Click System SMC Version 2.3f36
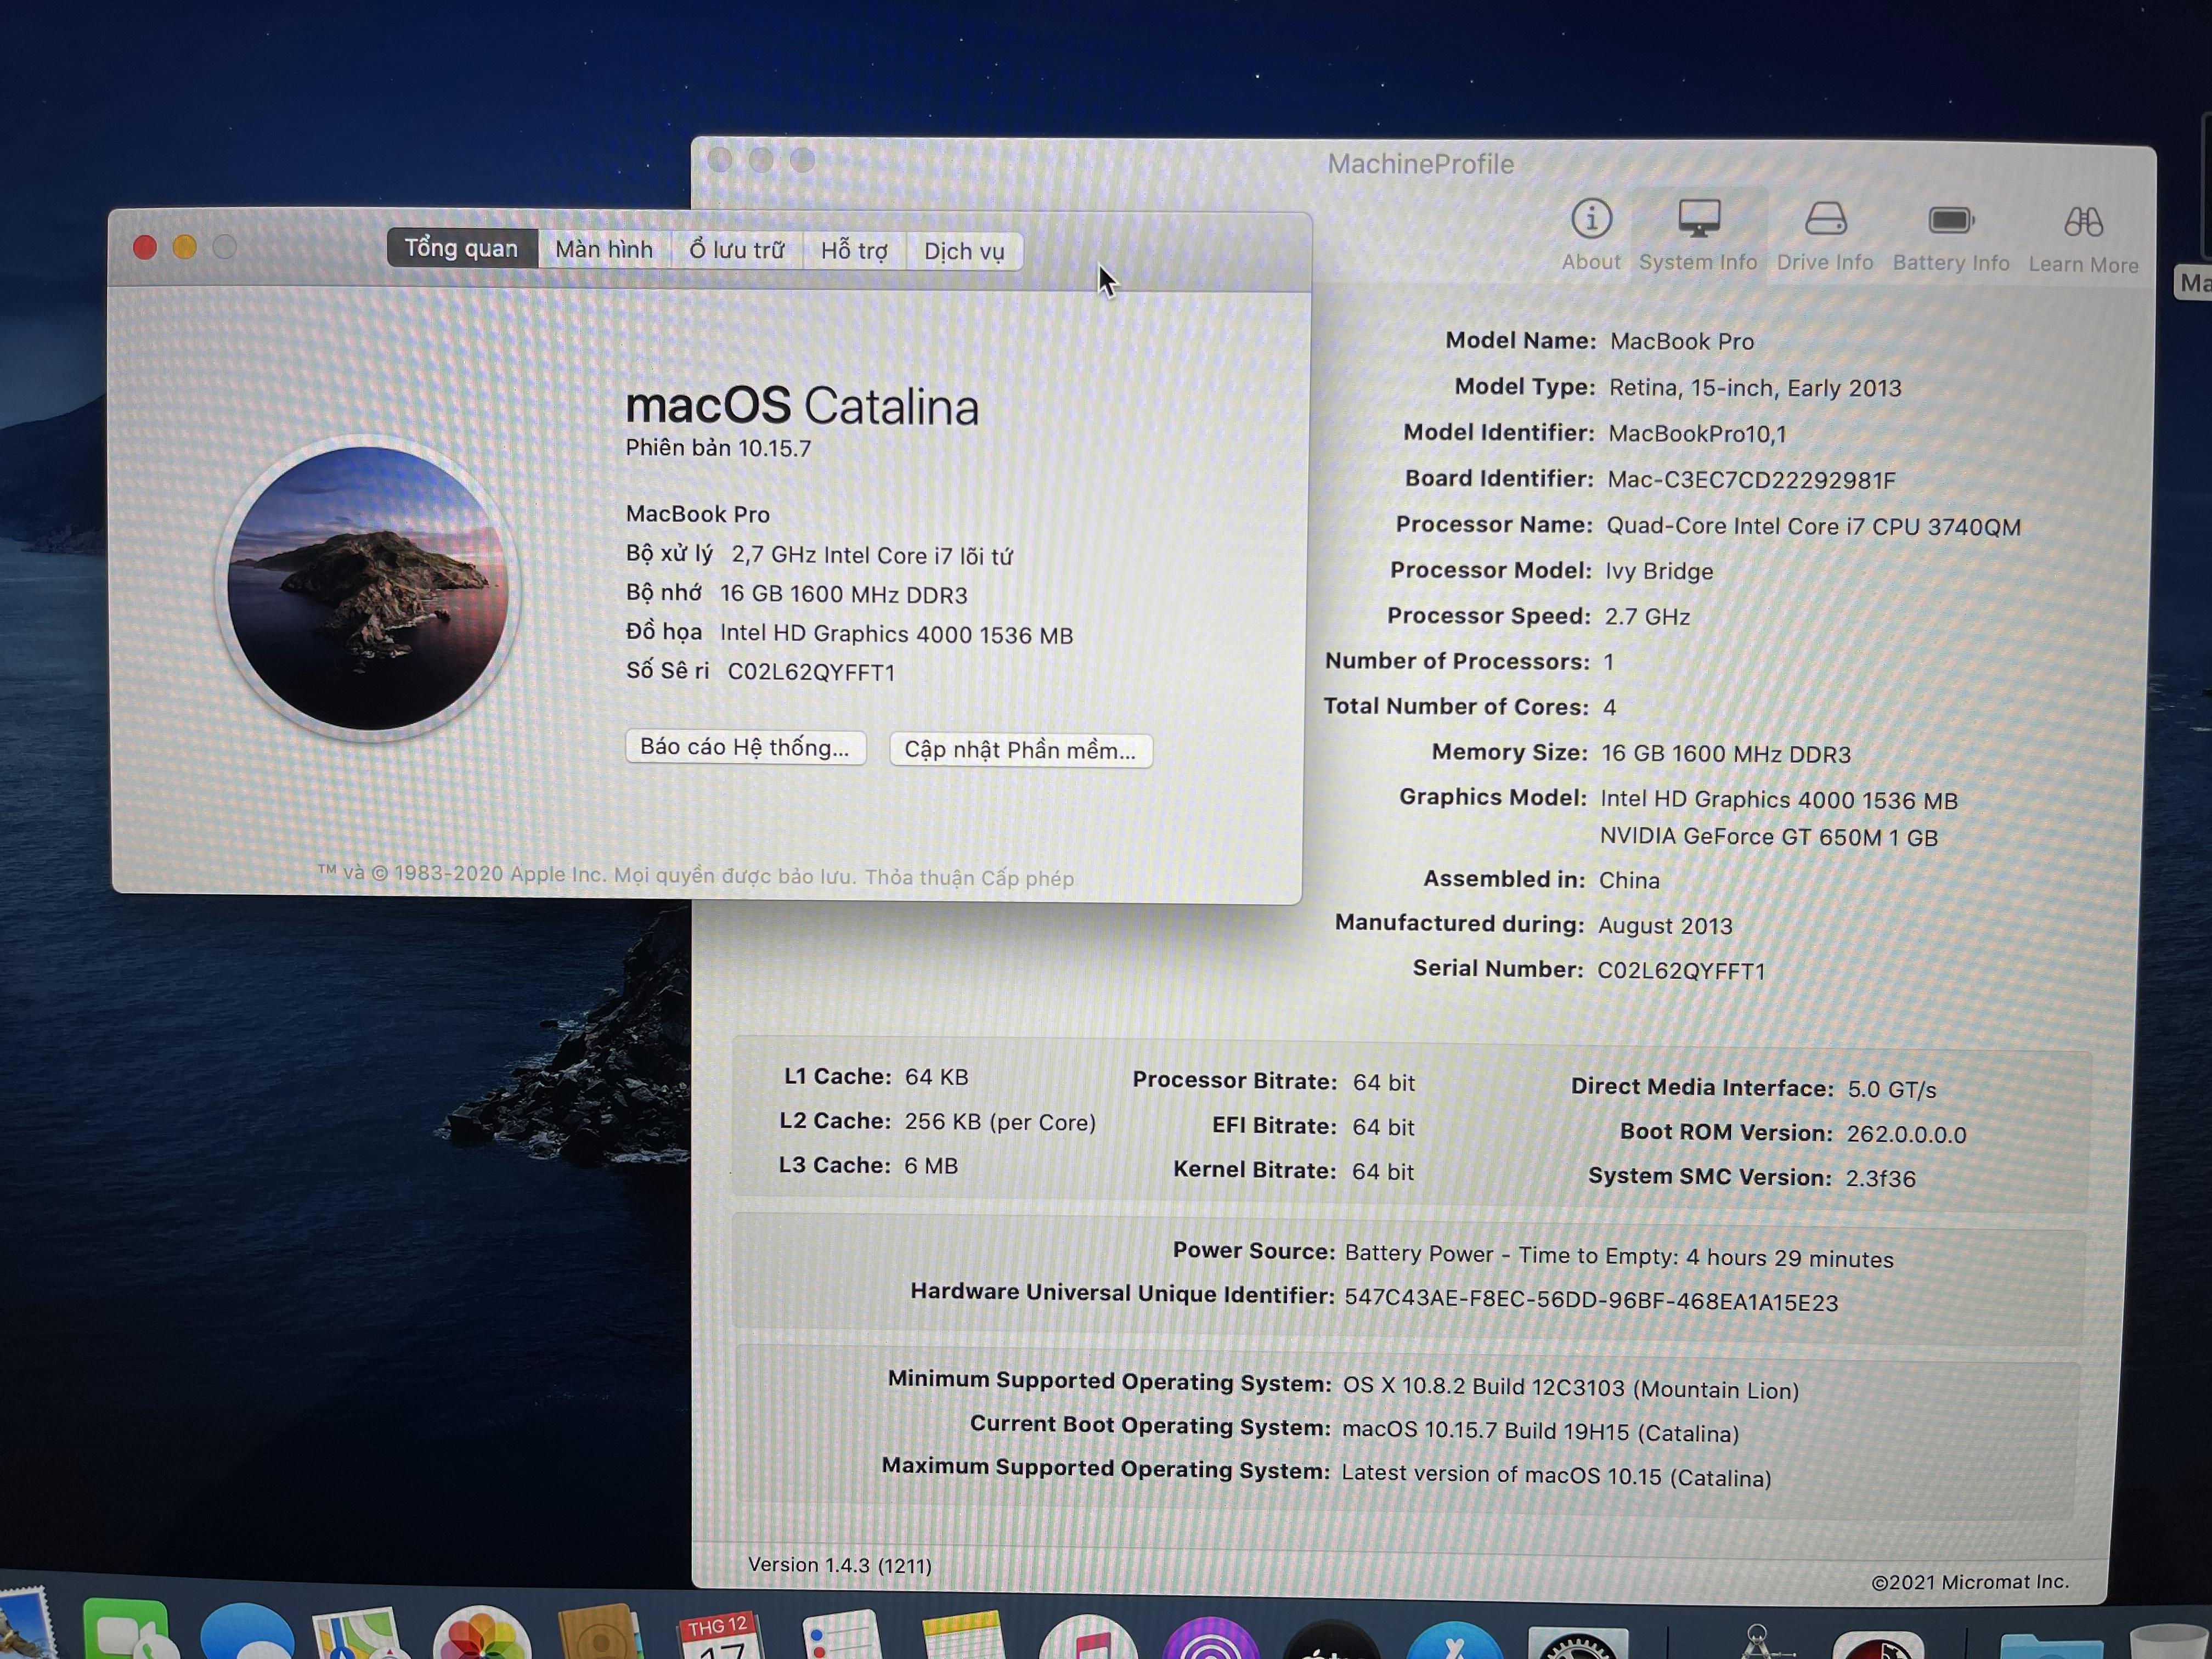The image size is (2212, 1659). (1880, 1178)
